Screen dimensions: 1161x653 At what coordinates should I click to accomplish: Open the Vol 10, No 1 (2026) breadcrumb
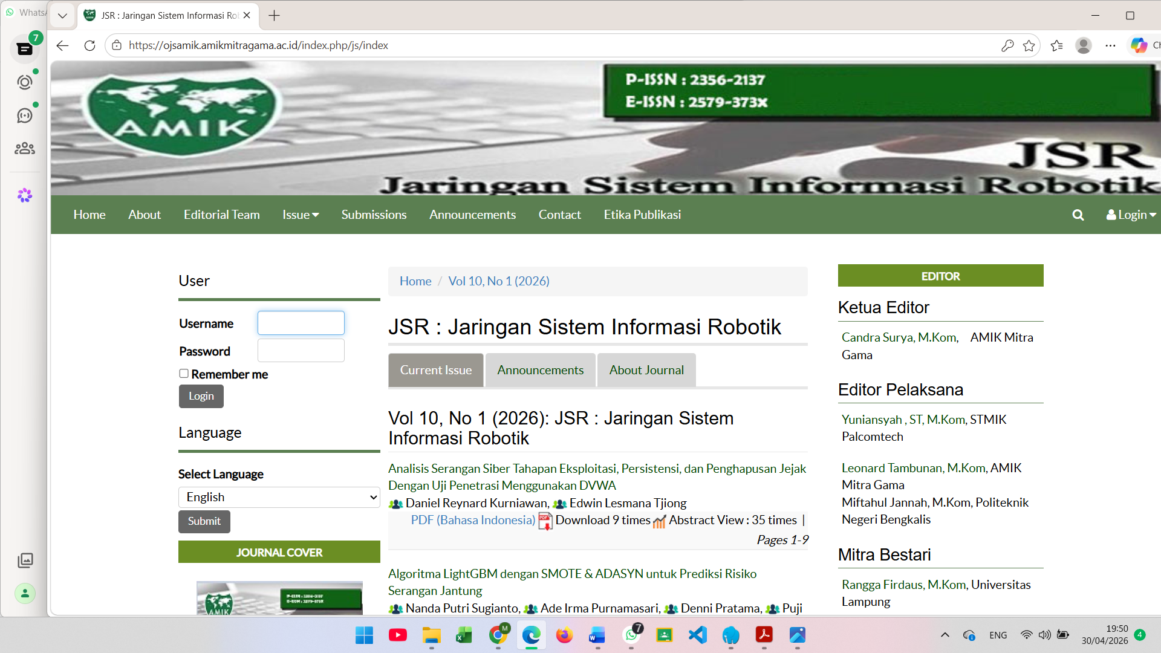pos(499,281)
